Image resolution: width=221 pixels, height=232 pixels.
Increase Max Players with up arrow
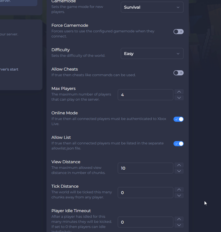[x=179, y=92]
